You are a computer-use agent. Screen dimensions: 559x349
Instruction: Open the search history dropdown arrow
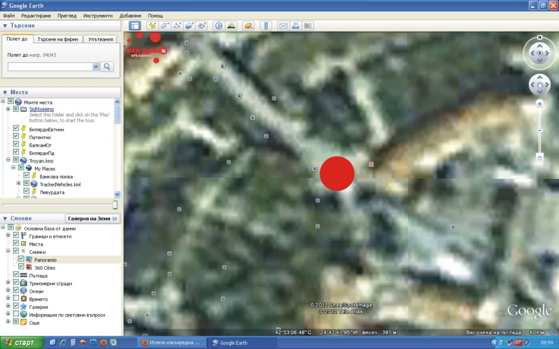pyautogui.click(x=96, y=67)
